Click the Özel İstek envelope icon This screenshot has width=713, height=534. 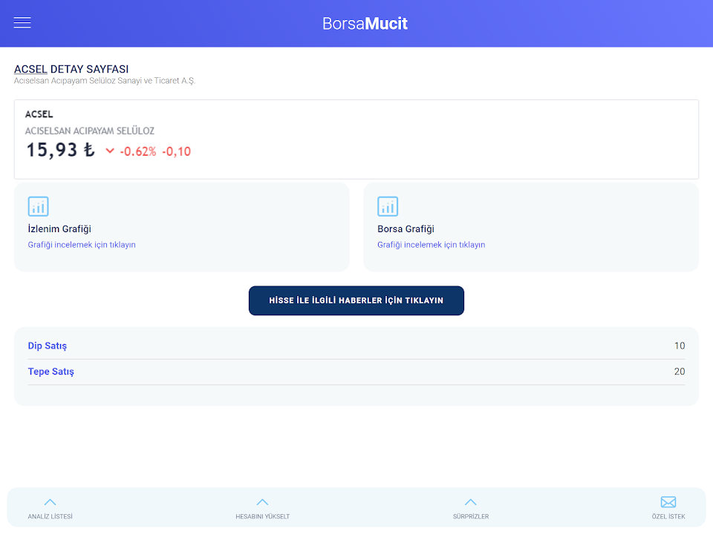click(668, 502)
